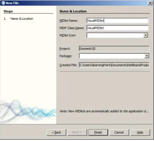Click the Created File path field
Screen dimensions: 154x141
pos(114,65)
